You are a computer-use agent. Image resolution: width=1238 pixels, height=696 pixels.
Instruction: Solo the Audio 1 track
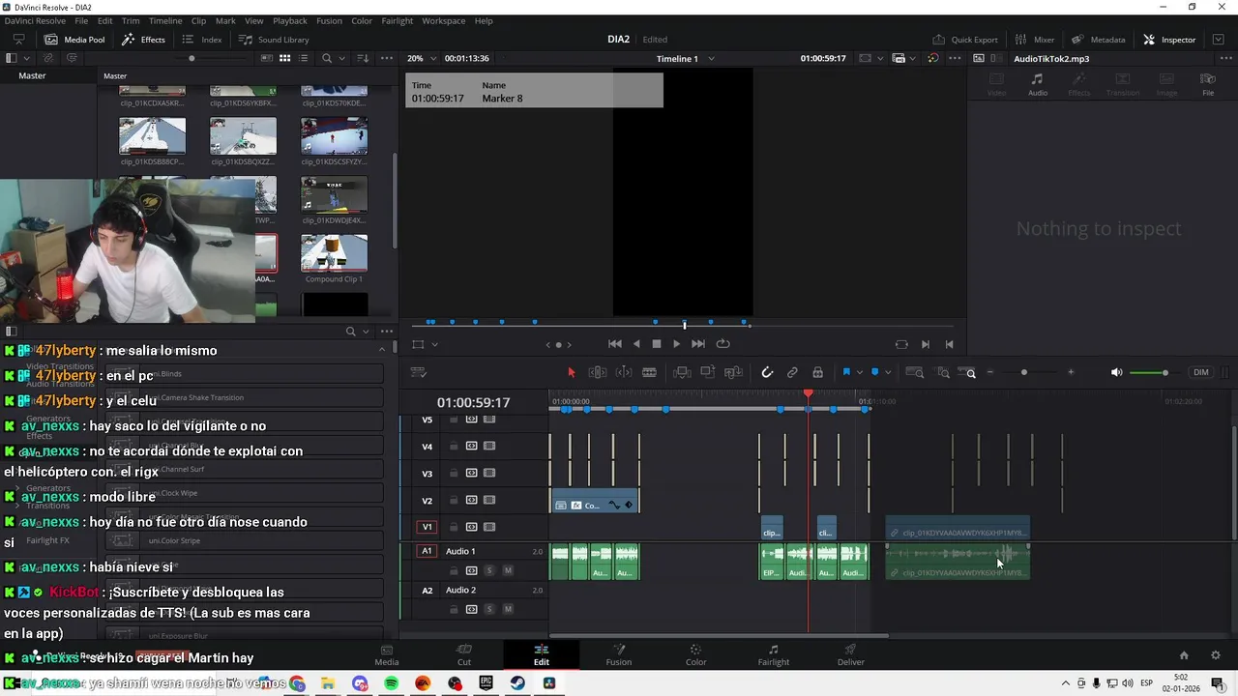point(489,570)
